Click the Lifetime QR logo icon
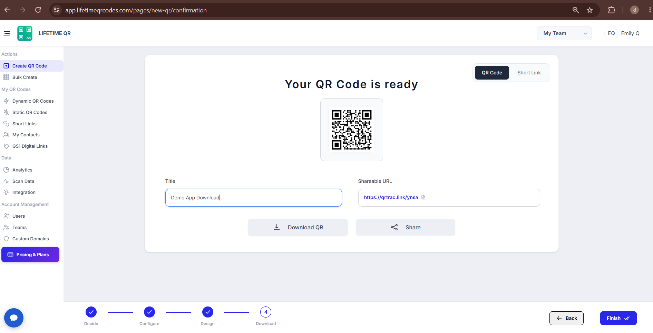This screenshot has width=653, height=333. click(25, 33)
